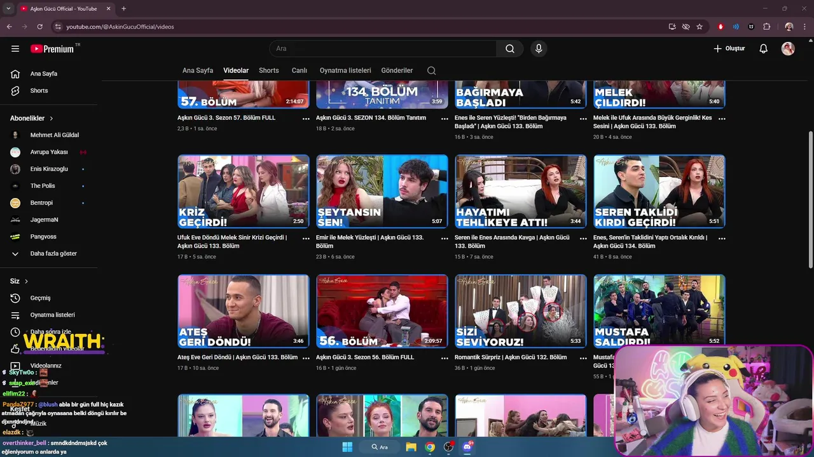Switch to channel Shorts tab
This screenshot has height=457, width=814.
(x=269, y=70)
